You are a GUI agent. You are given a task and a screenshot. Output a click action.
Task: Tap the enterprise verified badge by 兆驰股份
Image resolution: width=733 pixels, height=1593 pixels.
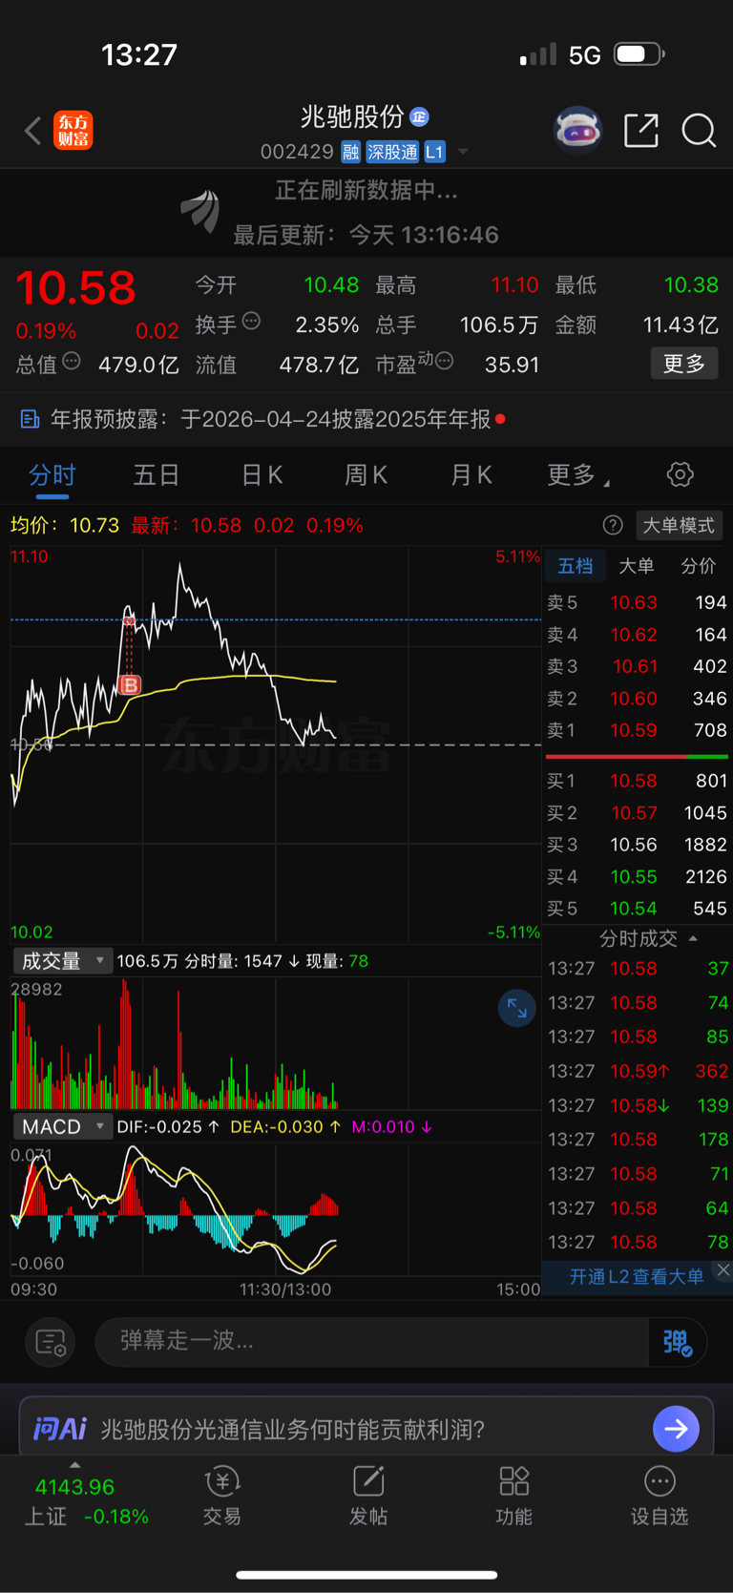point(419,116)
